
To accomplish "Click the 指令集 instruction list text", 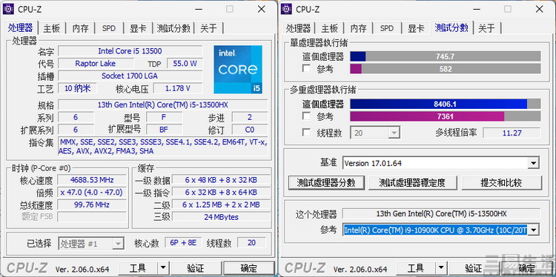I will click(163, 147).
